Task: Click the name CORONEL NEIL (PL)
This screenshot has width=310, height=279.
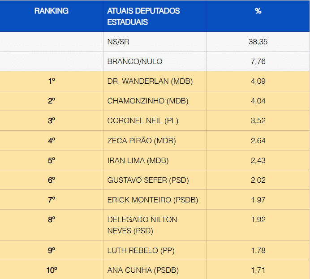Action: (x=143, y=121)
